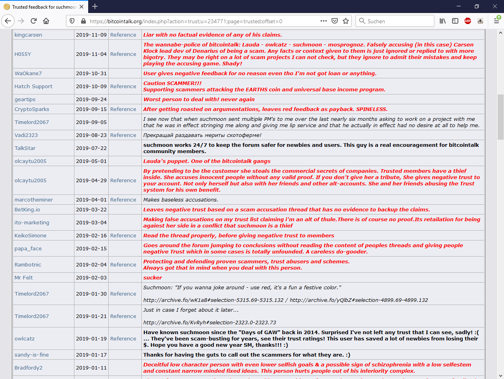Click the forward navigation arrow
The image size is (504, 379).
[21, 21]
